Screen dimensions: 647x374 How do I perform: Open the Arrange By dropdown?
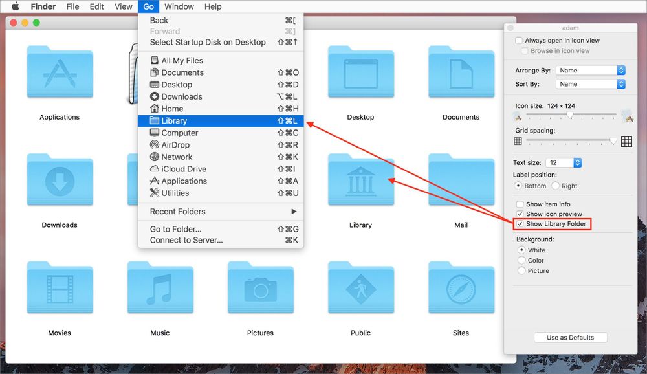coord(591,70)
